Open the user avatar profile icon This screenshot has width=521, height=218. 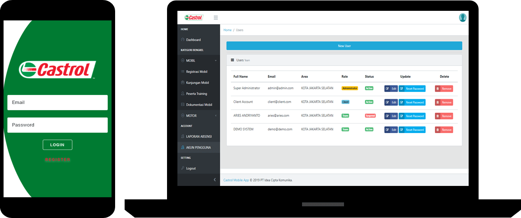point(463,18)
